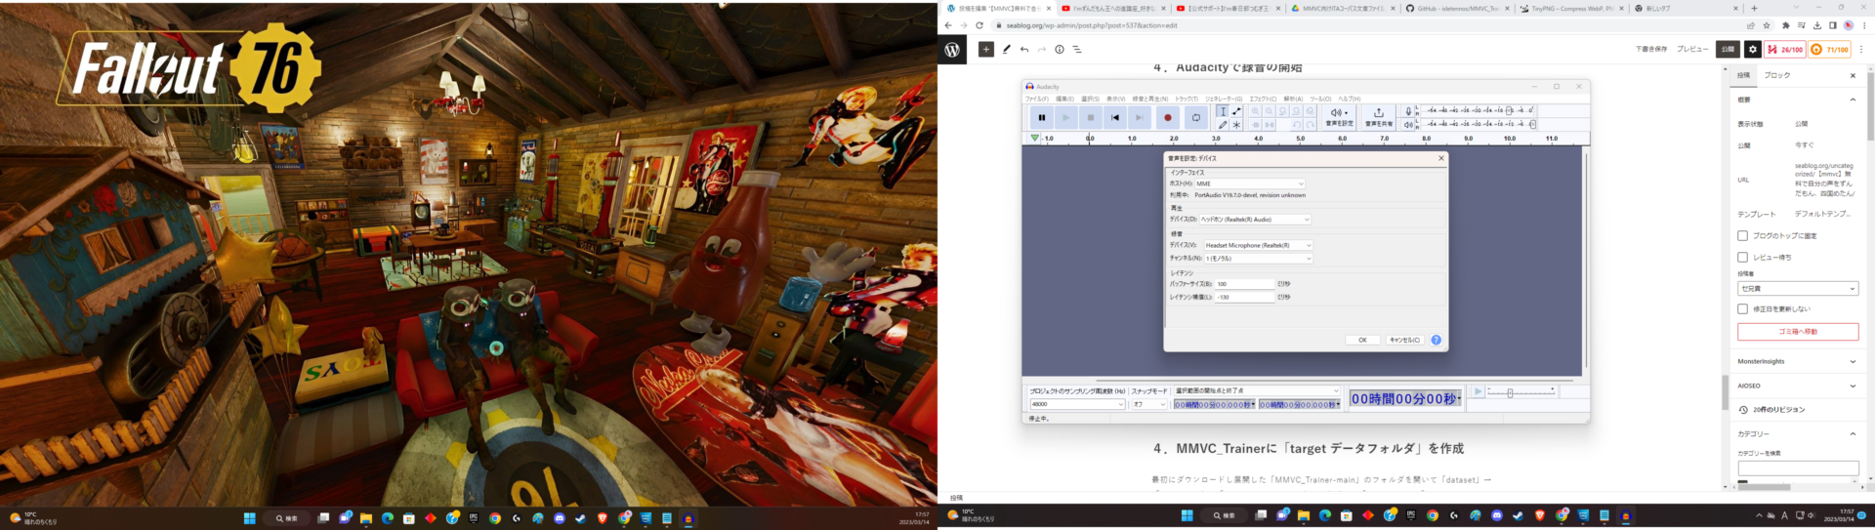Open the new tab plus button in Chrome
This screenshot has width=1875, height=530.
(x=1754, y=8)
